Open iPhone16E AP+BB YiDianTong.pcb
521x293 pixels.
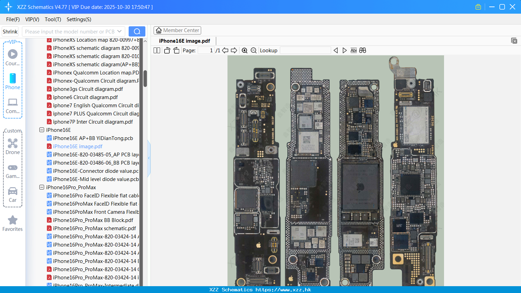tap(93, 138)
